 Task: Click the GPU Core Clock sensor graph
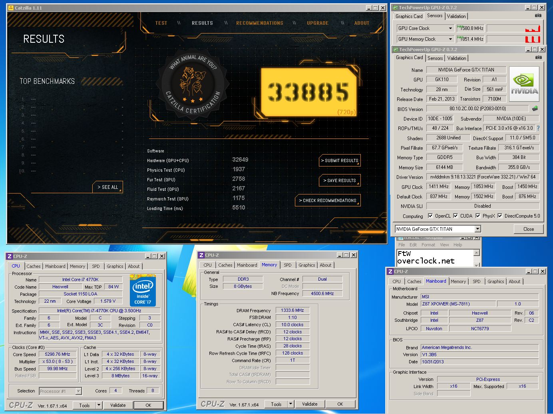[x=513, y=28]
